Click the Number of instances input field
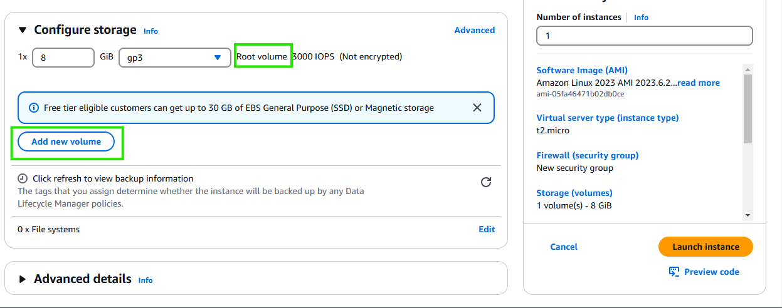Screen dimensions: 782x308 [x=644, y=36]
